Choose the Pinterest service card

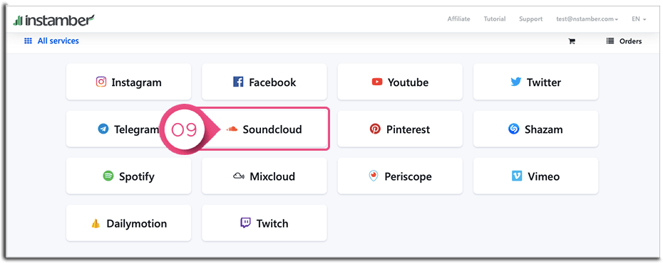point(400,129)
